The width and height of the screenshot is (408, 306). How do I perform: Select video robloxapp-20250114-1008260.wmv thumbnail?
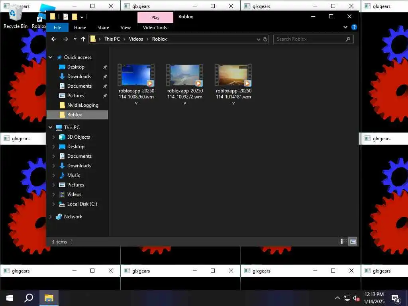tap(136, 75)
